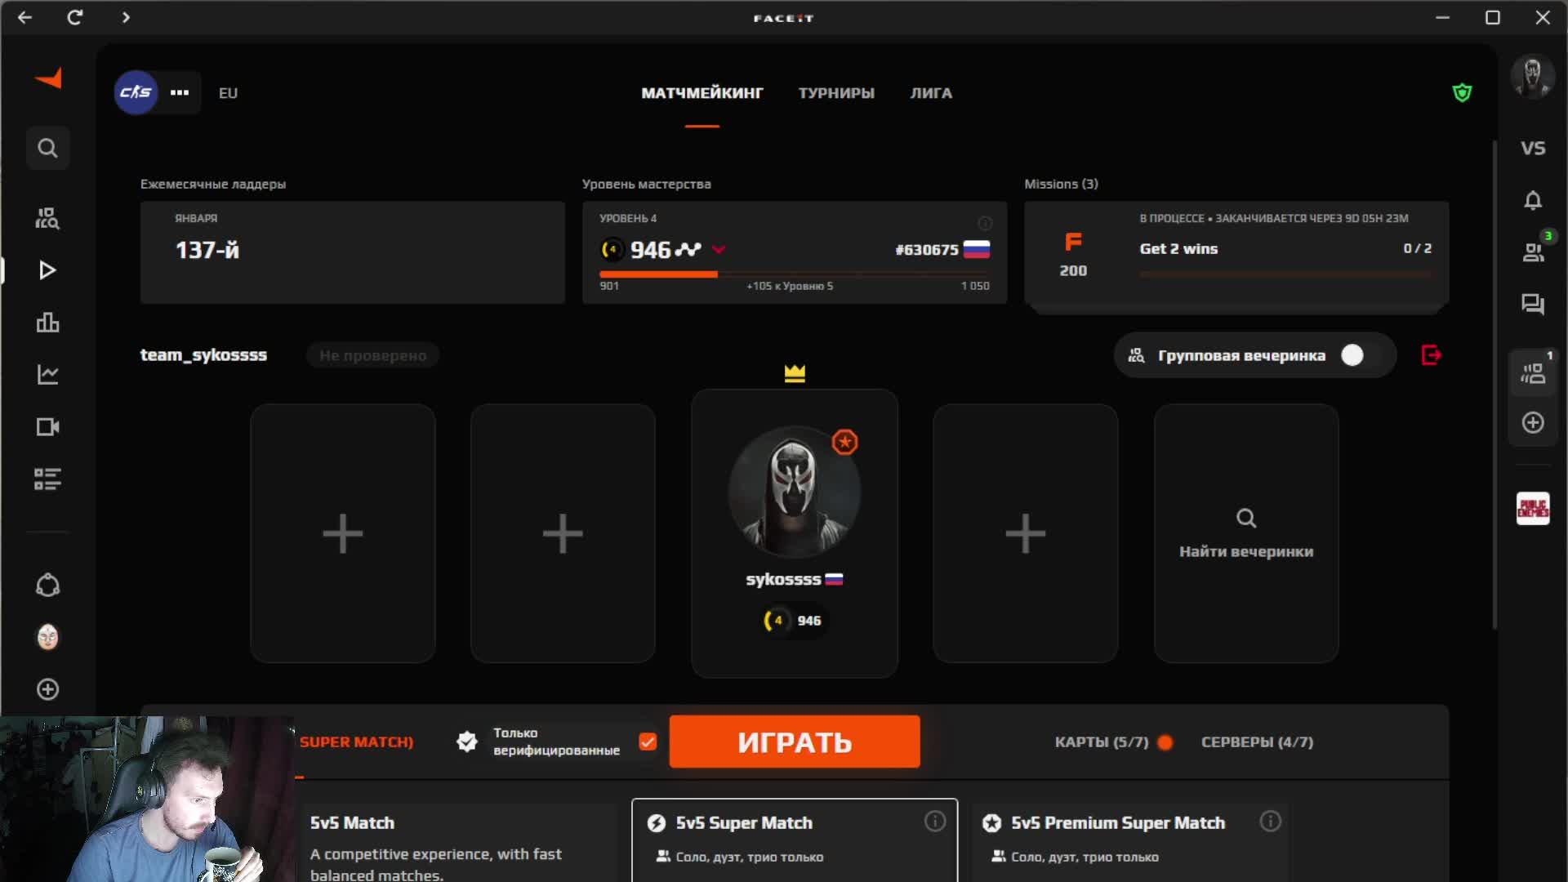The height and width of the screenshot is (882, 1568).
Task: Click info icon on 5v5 Premium Super Match
Action: [1270, 822]
